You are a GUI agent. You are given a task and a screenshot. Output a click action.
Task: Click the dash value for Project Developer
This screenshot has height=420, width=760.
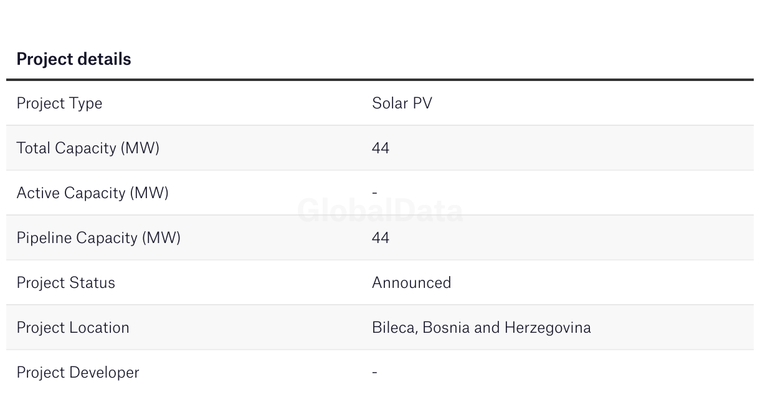point(374,373)
